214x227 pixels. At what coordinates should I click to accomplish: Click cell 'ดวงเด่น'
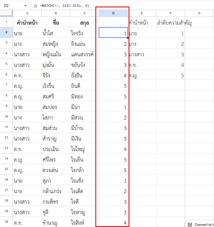coord(56,169)
